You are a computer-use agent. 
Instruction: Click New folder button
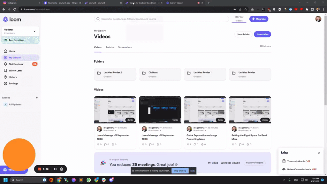pyautogui.click(x=243, y=34)
